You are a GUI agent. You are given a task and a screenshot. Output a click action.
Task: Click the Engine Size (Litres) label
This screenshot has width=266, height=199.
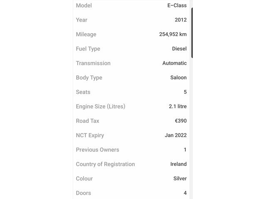pos(101,107)
